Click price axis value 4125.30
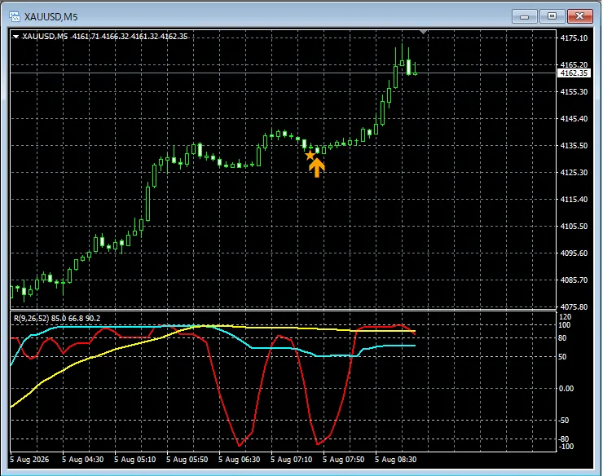This screenshot has height=476, width=603. pyautogui.click(x=574, y=173)
